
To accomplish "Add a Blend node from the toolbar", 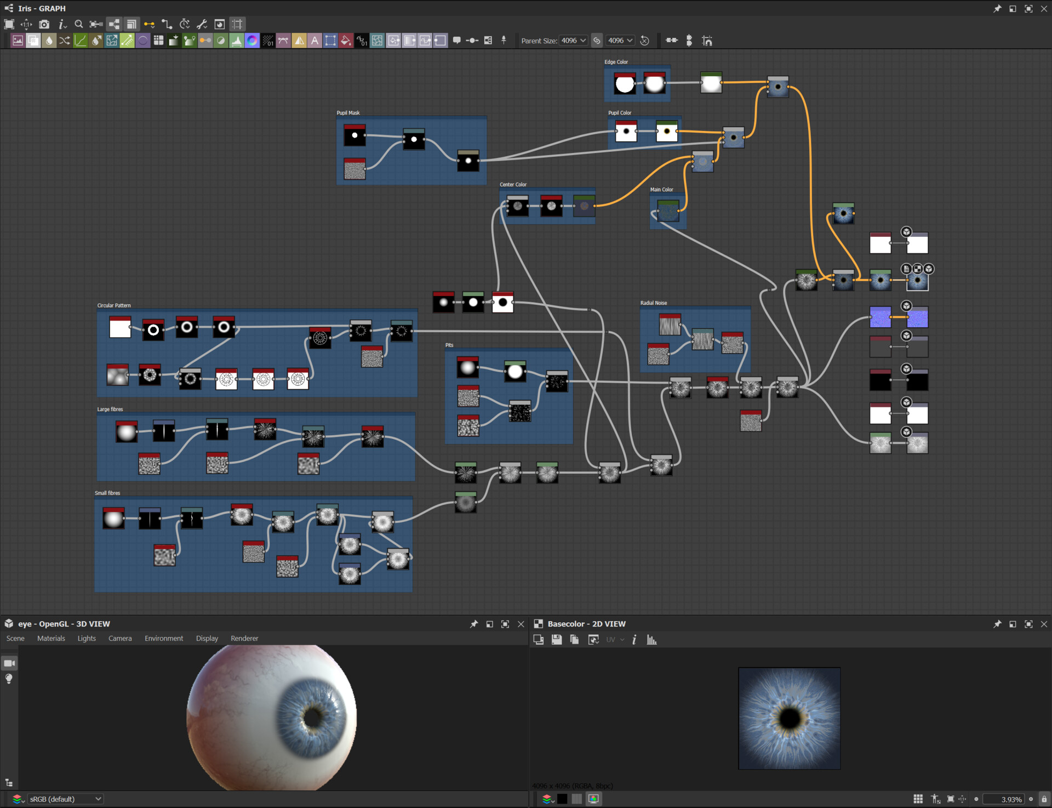I will (33, 40).
